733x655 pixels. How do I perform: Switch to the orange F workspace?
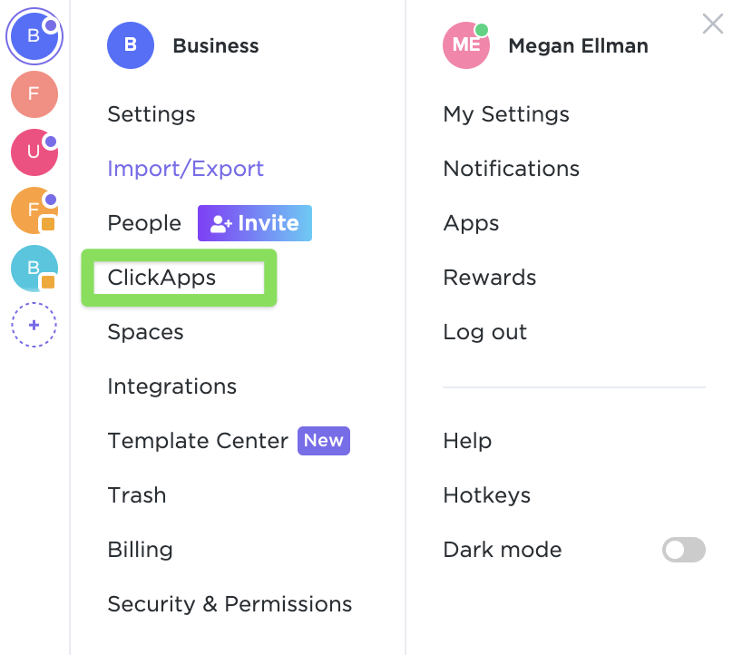[x=34, y=210]
